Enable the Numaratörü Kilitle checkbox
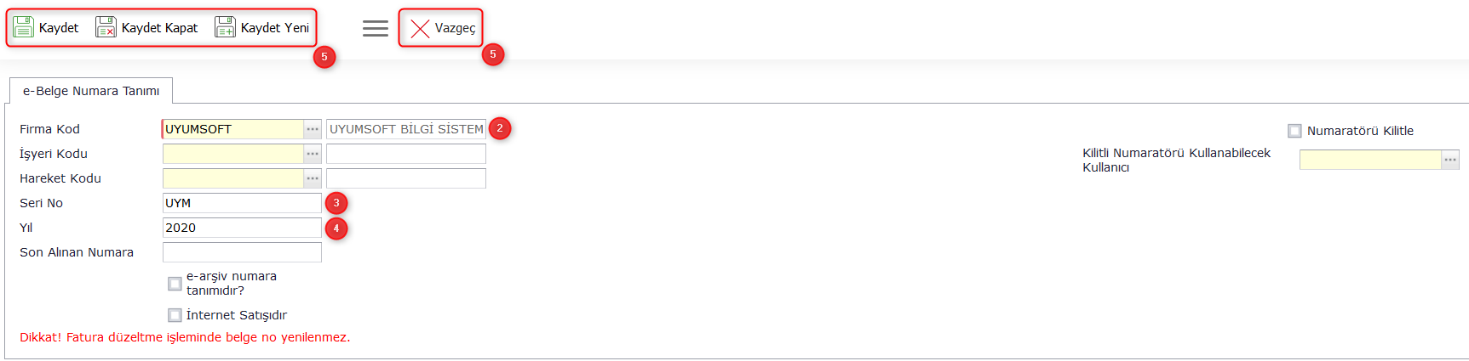This screenshot has height=361, width=1469. (1294, 131)
